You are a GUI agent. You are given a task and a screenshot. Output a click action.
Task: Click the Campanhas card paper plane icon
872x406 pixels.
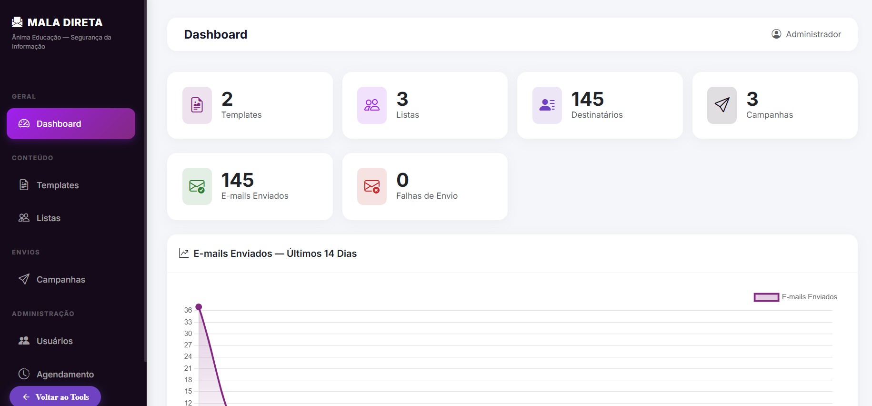[722, 105]
